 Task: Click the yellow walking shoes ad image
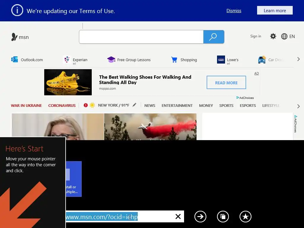pos(68,82)
